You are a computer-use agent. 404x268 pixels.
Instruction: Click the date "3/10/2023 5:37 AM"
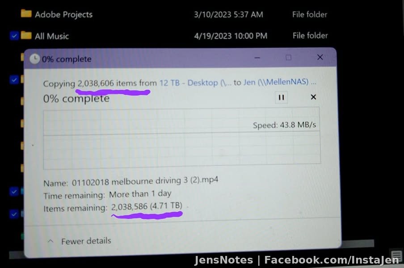[x=228, y=14]
